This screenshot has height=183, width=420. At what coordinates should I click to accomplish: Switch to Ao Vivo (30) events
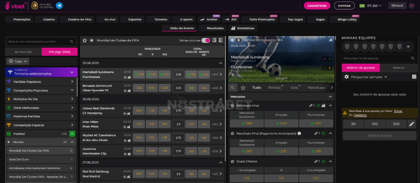click(23, 52)
